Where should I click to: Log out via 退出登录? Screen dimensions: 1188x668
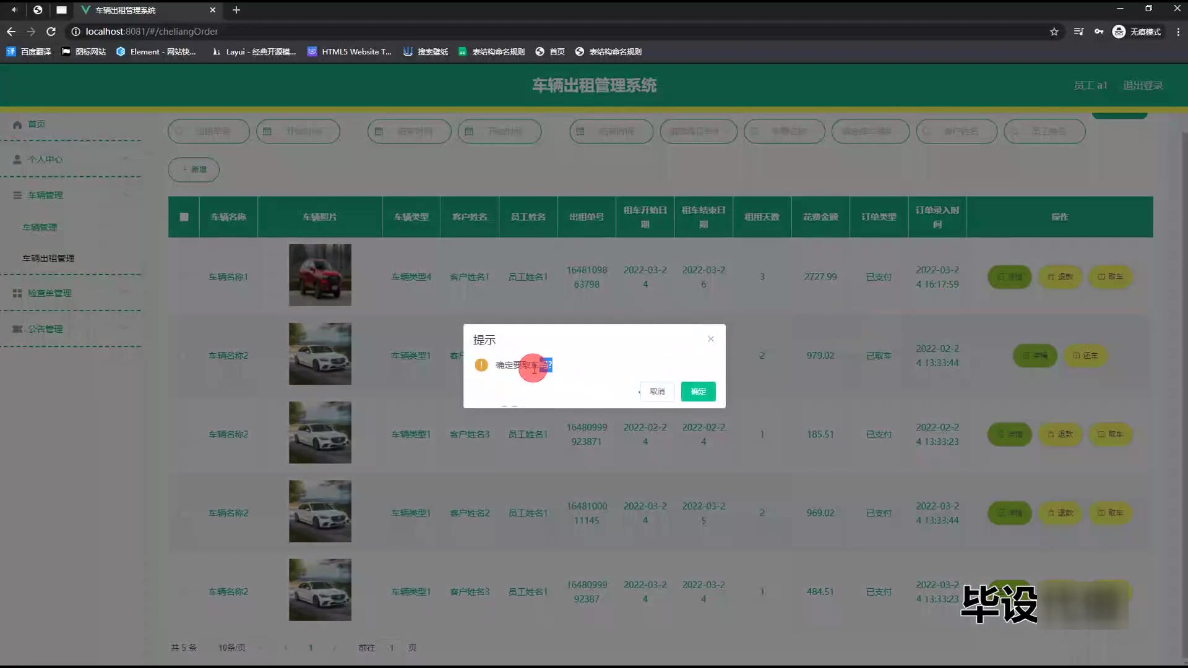1143,85
